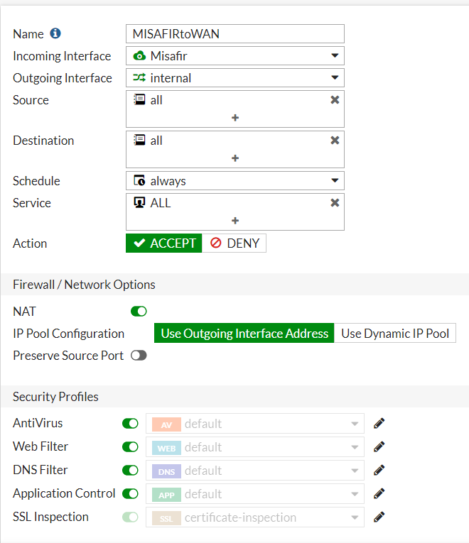Click the info icon next to Name
This screenshot has width=469, height=543.
click(55, 33)
